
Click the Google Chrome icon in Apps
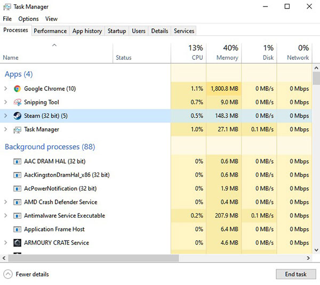(x=17, y=89)
